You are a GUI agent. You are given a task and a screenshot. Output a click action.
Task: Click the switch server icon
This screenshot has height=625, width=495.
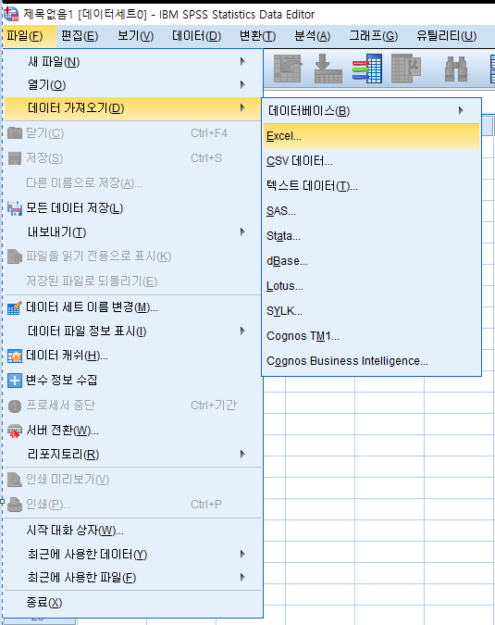tap(15, 431)
